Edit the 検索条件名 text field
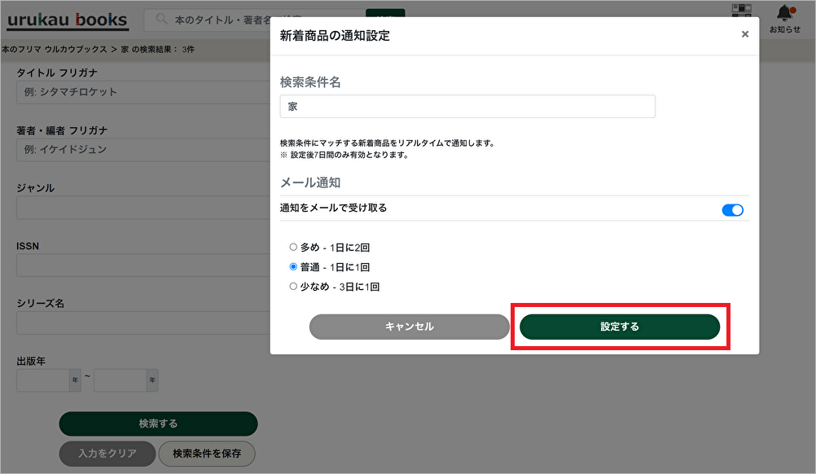The height and width of the screenshot is (474, 816). point(467,107)
